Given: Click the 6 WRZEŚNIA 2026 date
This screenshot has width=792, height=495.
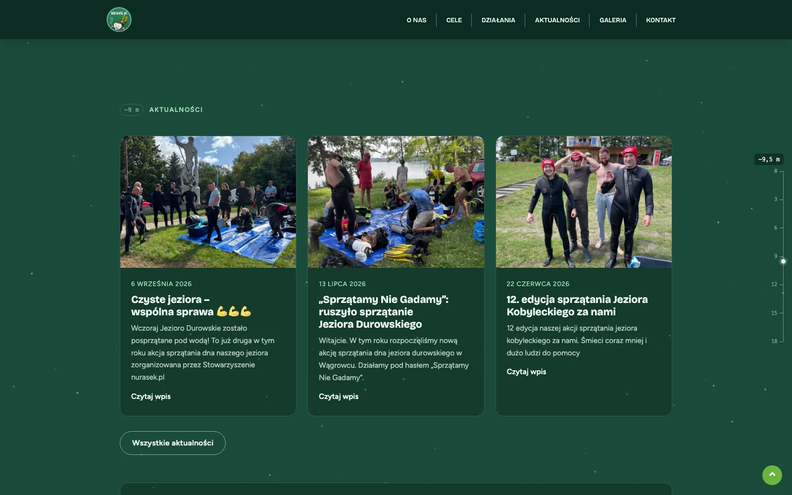Looking at the screenshot, I should (161, 284).
